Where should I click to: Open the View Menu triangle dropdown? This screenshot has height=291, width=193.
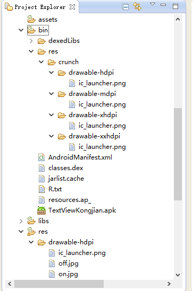[x=153, y=4]
